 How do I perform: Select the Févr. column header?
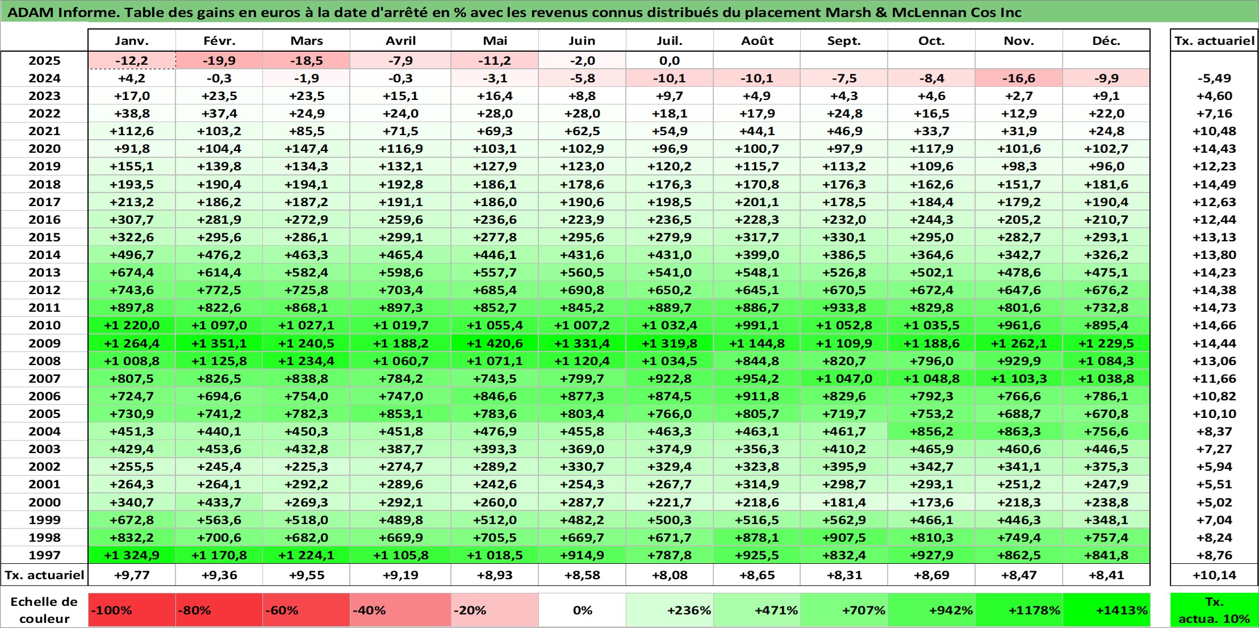pyautogui.click(x=219, y=41)
